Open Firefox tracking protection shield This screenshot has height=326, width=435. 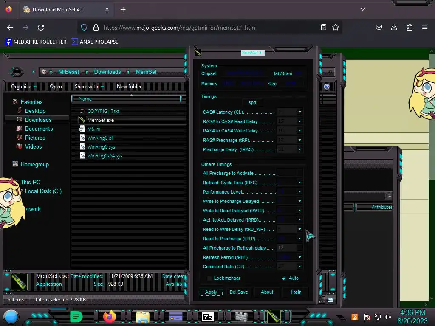[84, 28]
